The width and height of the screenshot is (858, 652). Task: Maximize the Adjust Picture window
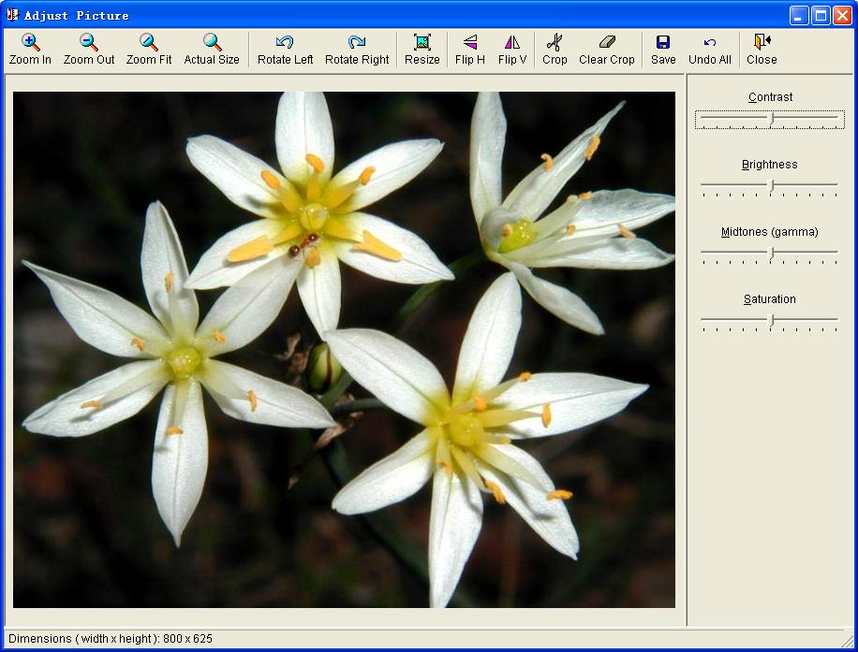pos(821,15)
